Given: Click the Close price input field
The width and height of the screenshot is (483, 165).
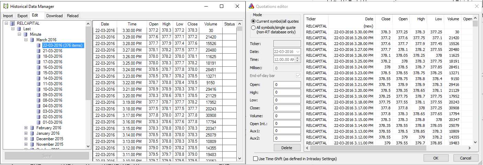Looking at the screenshot, I should click(x=287, y=108).
